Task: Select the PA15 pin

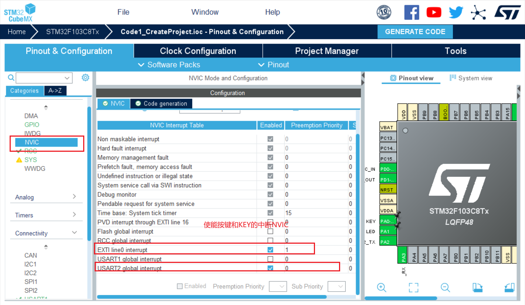Action: click(507, 112)
